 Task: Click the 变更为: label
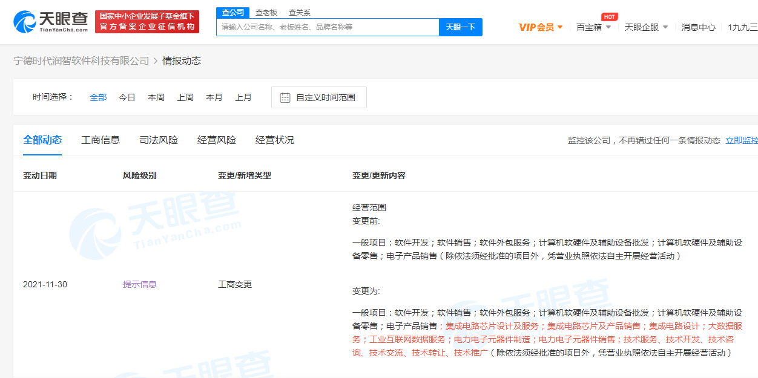pos(366,291)
